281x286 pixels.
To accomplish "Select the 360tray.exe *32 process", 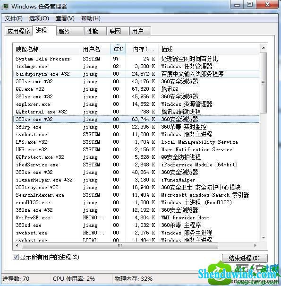I will point(136,187).
